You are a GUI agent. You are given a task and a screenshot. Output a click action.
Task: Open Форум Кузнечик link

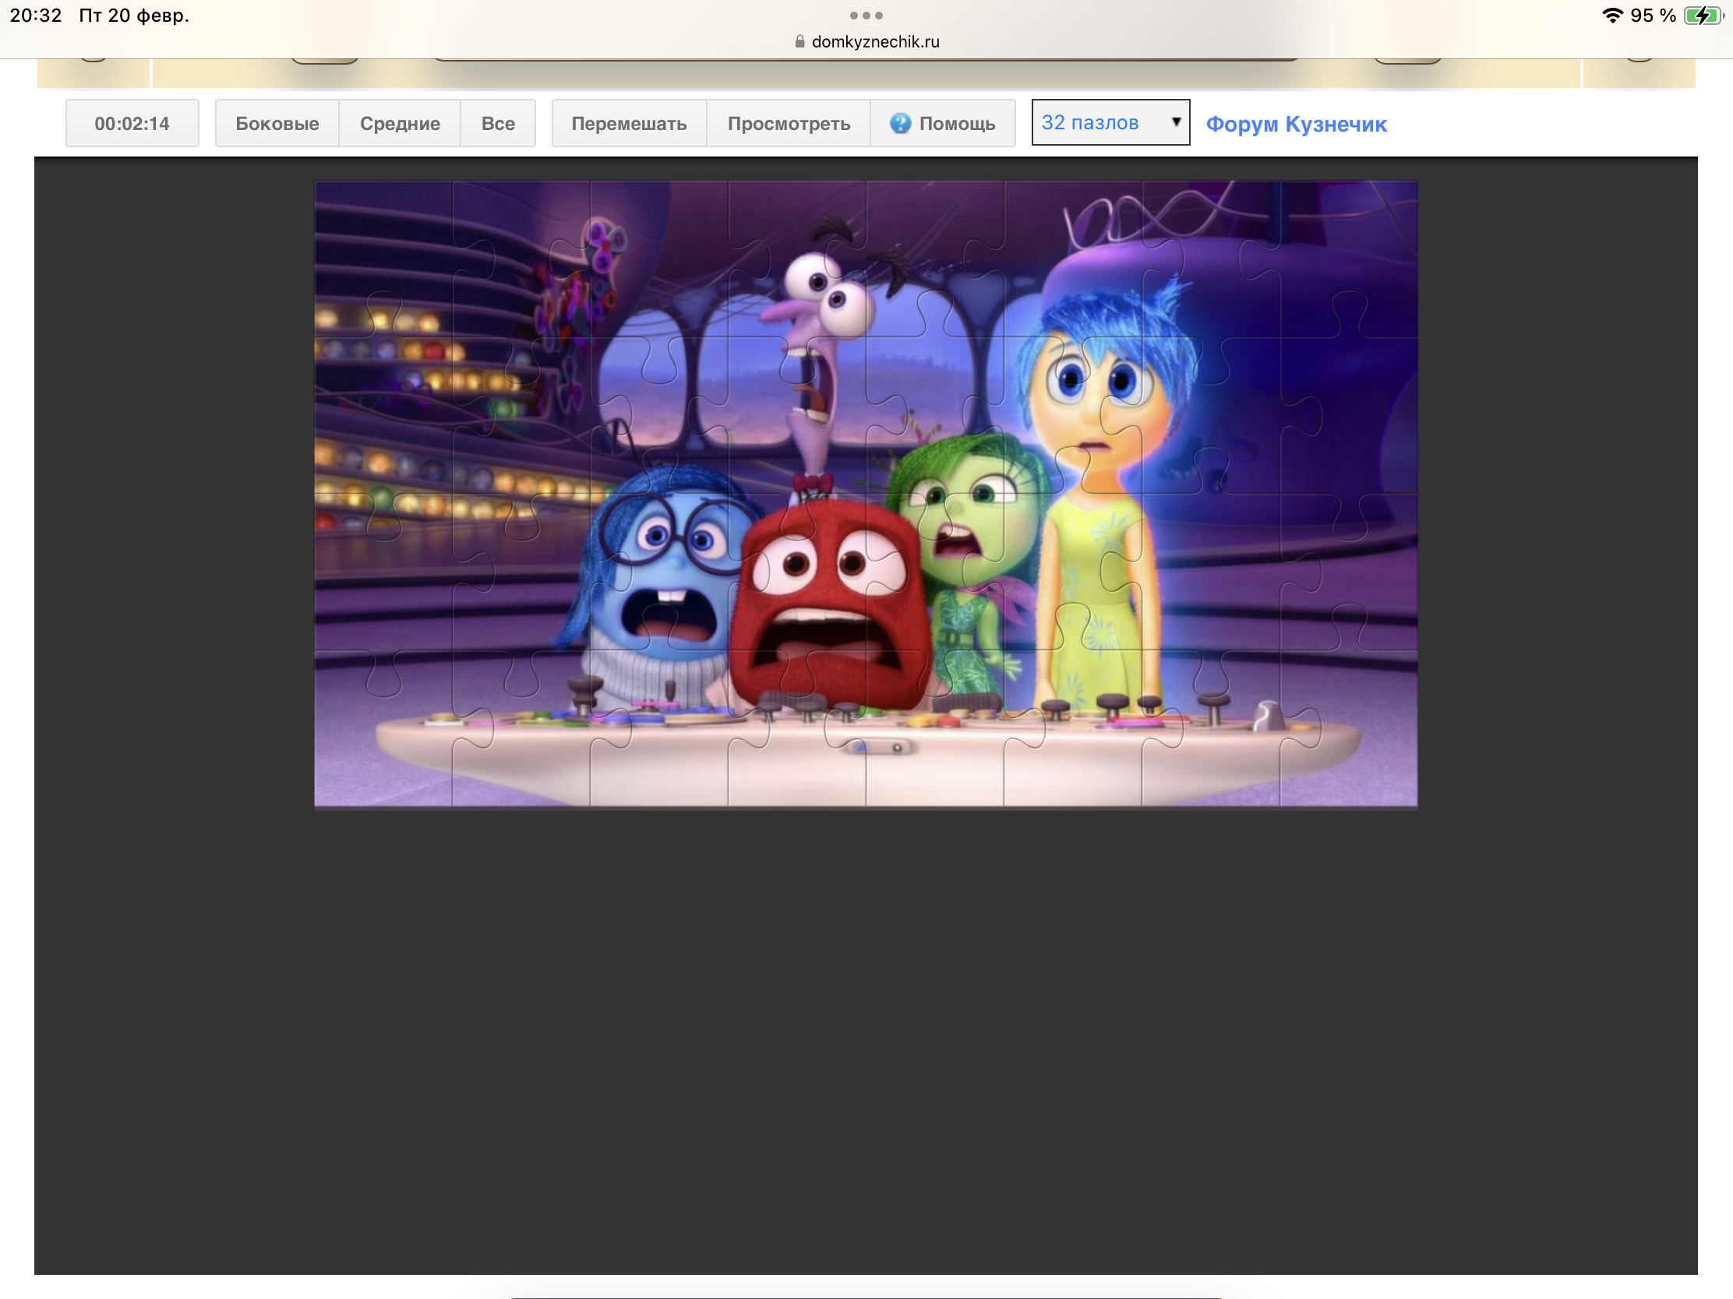coord(1296,124)
